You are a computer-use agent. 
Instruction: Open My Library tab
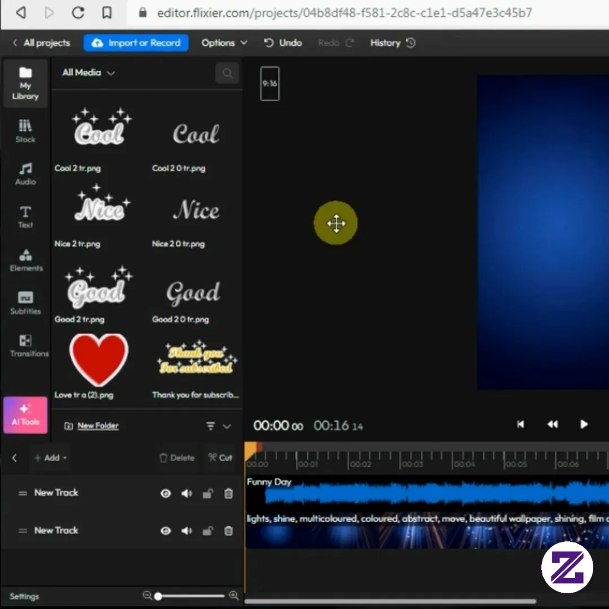click(x=25, y=83)
